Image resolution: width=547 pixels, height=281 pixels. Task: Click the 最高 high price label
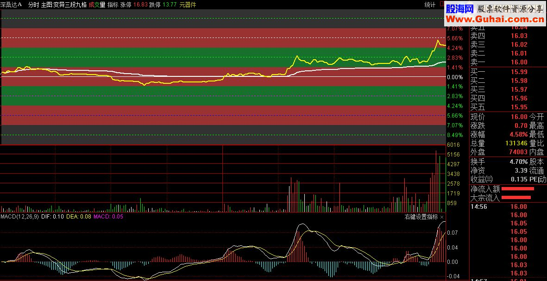pos(536,125)
